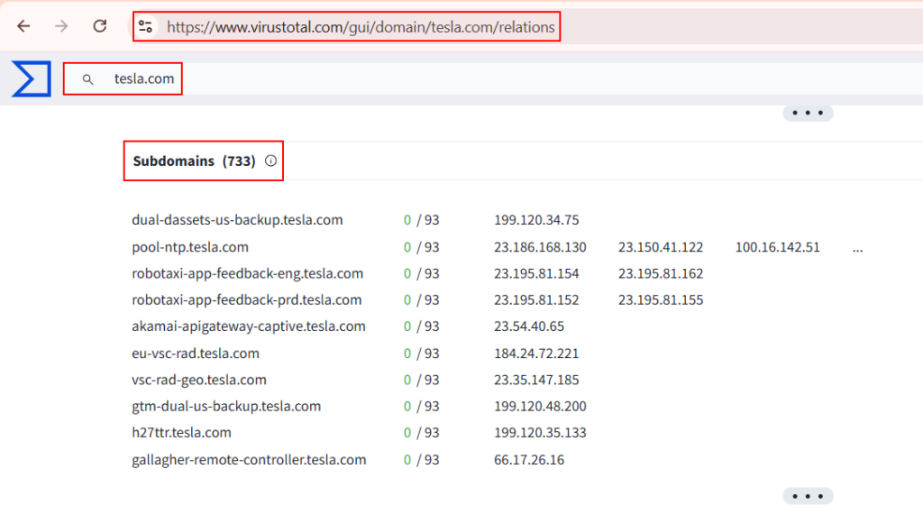Click the VirusTotal URL in address bar
The image size is (923, 524).
pos(361,27)
